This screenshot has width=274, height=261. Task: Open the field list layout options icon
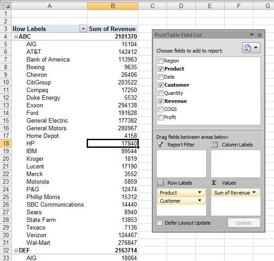pyautogui.click(x=251, y=48)
